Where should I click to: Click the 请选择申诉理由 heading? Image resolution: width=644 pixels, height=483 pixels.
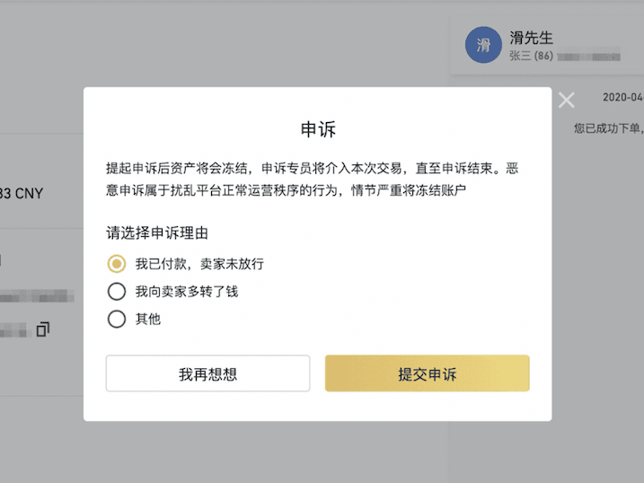(157, 233)
